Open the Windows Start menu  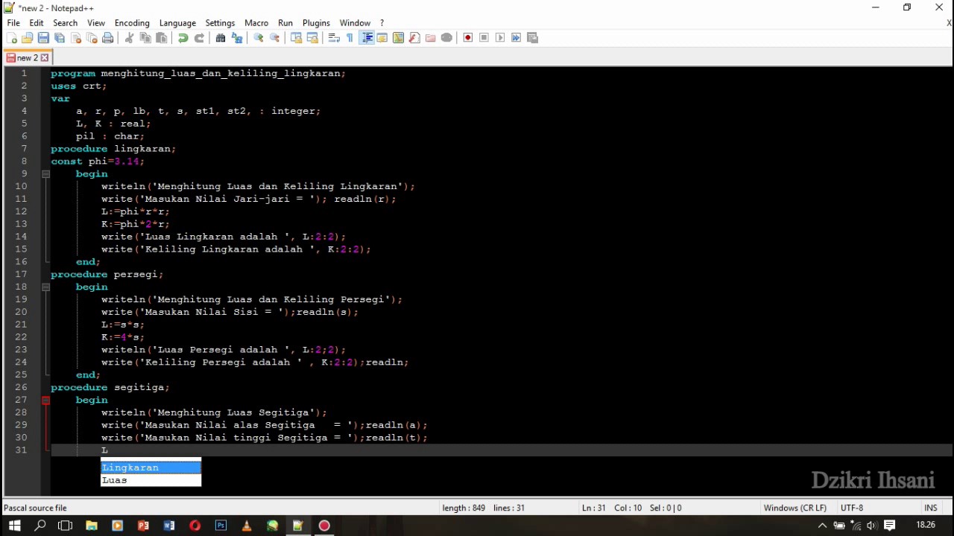point(14,526)
